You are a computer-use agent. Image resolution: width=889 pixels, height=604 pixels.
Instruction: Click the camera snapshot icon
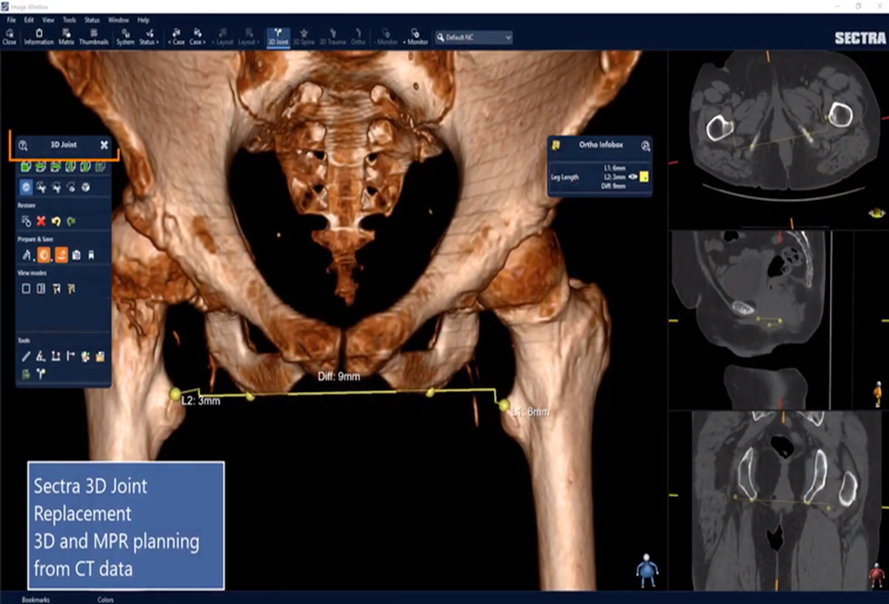point(76,255)
